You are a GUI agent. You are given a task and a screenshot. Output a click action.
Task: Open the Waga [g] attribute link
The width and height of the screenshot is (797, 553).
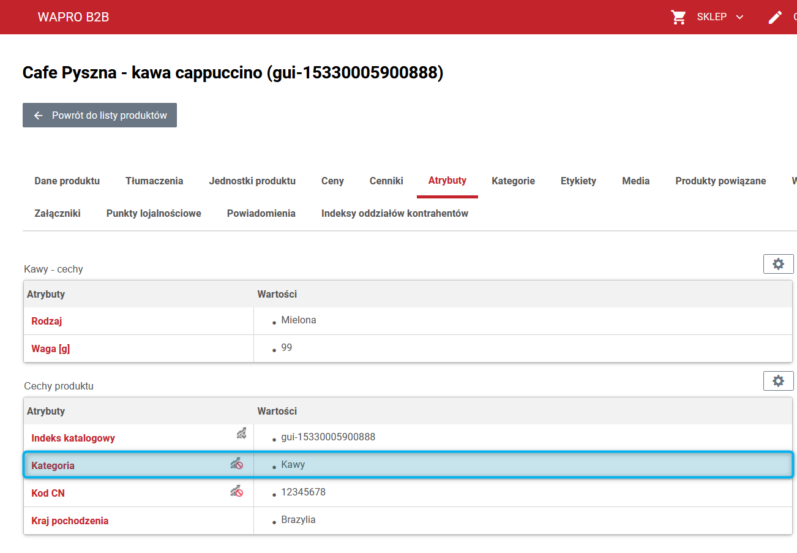[50, 349]
